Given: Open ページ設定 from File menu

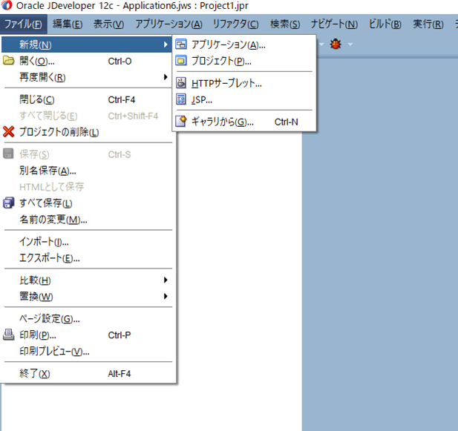Looking at the screenshot, I should [x=50, y=319].
